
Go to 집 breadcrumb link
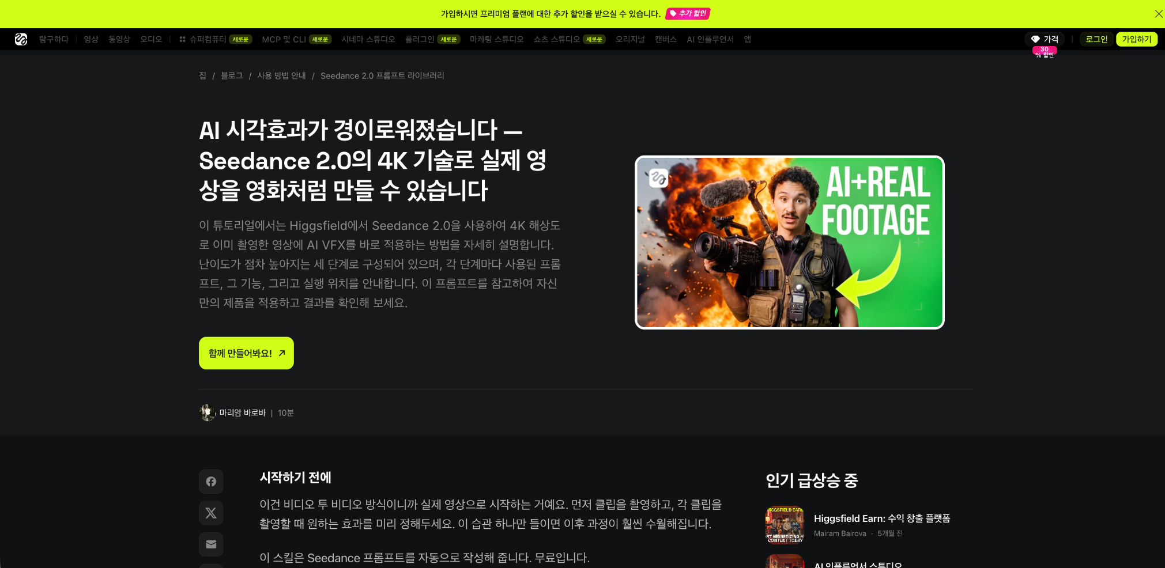(x=202, y=75)
